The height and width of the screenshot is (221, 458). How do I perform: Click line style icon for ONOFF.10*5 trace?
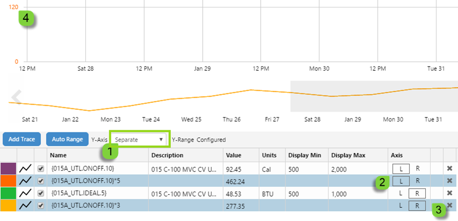click(25, 181)
